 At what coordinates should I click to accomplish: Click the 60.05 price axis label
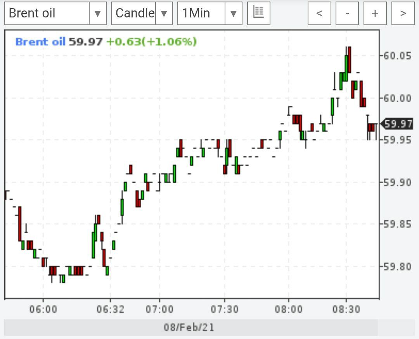pyautogui.click(x=397, y=56)
